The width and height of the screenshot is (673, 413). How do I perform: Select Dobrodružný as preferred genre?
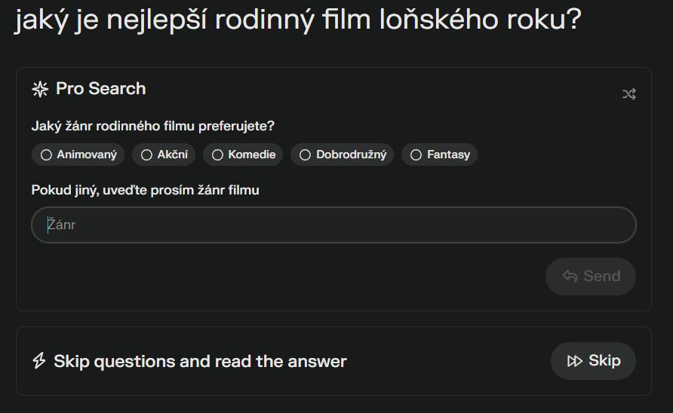click(342, 154)
